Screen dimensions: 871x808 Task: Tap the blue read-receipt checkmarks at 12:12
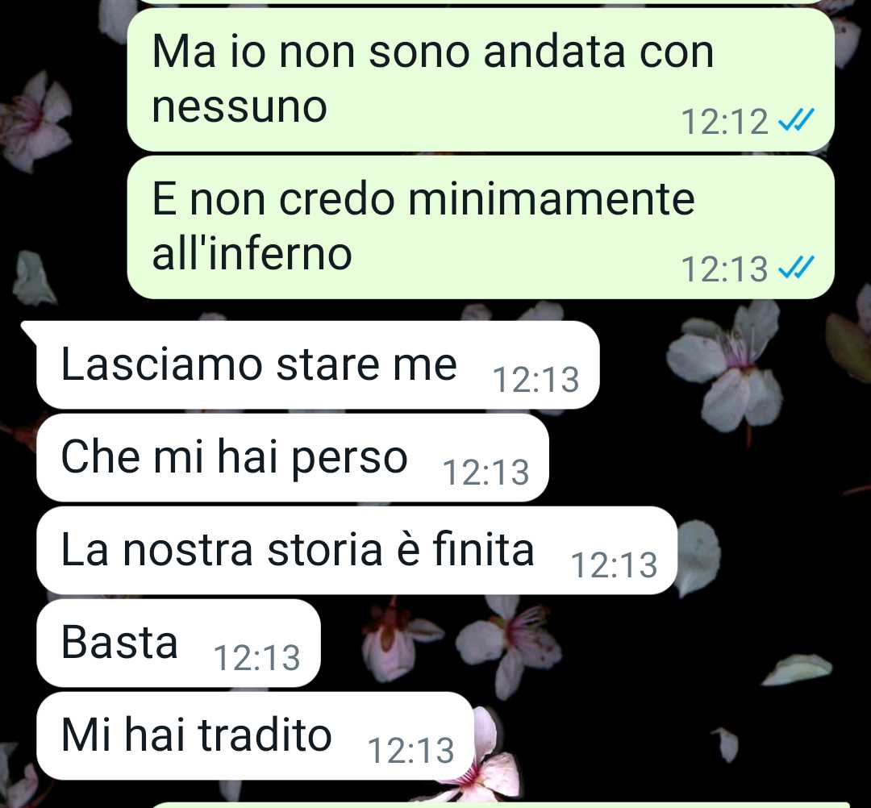[796, 119]
